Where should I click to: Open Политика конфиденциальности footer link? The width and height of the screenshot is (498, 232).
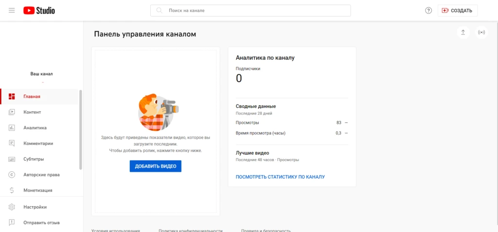click(x=191, y=231)
